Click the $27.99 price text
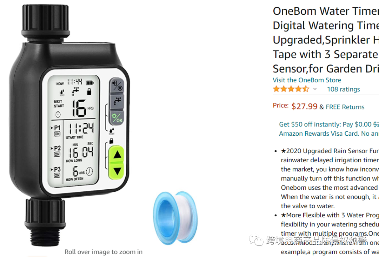 pyautogui.click(x=304, y=107)
